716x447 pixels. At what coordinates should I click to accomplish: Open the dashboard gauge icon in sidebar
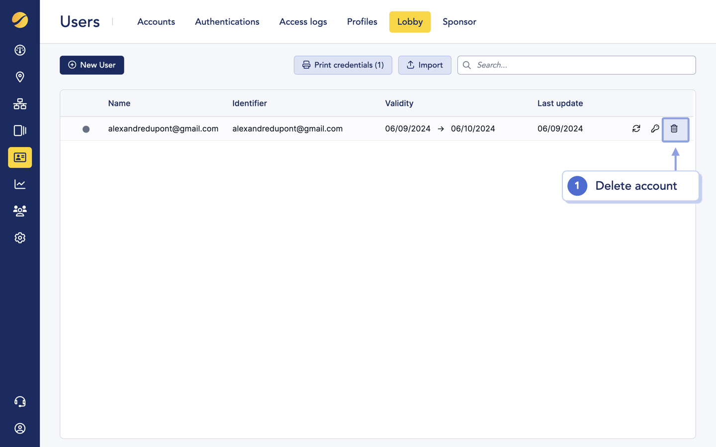[x=20, y=50]
